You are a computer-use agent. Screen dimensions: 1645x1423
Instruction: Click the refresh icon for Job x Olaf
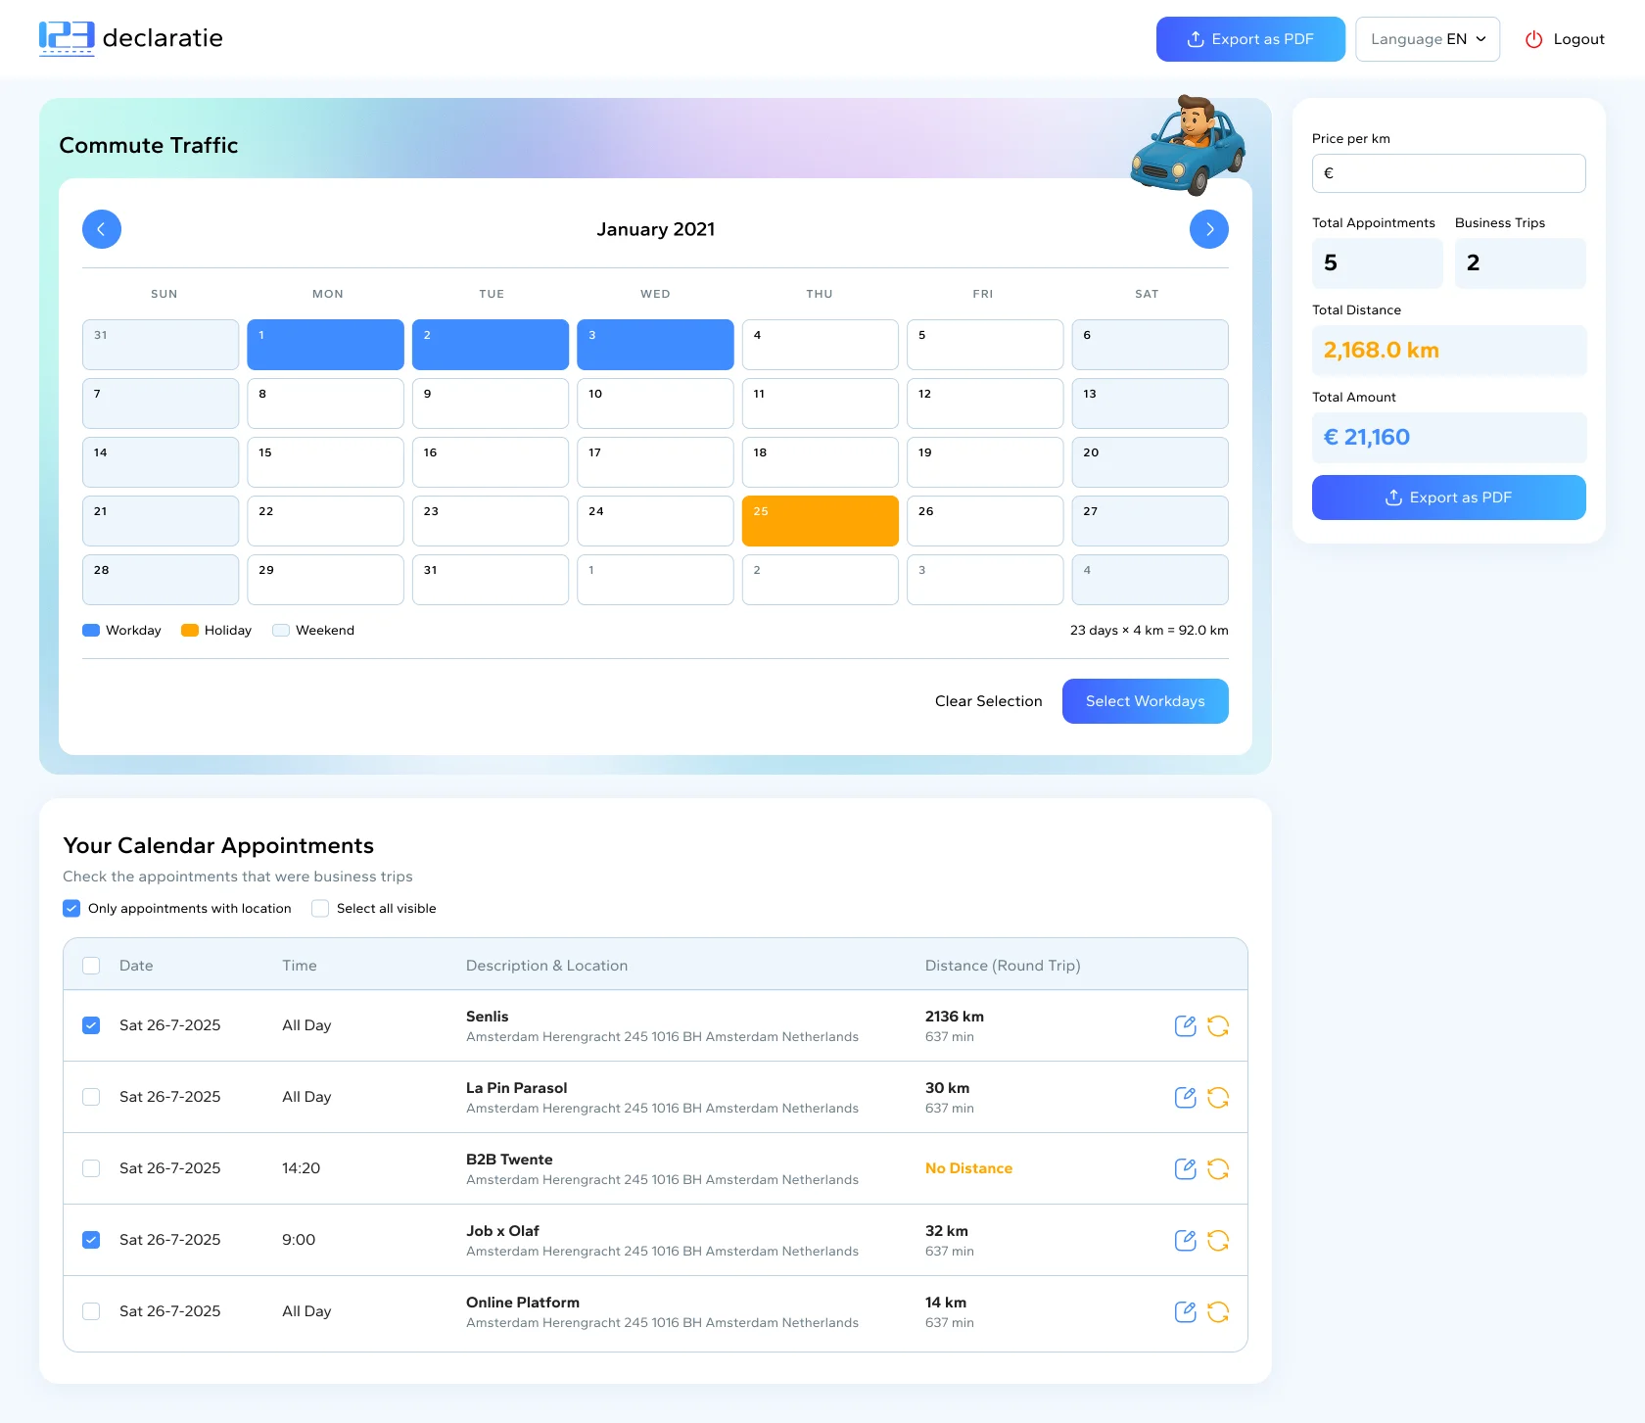coord(1219,1240)
